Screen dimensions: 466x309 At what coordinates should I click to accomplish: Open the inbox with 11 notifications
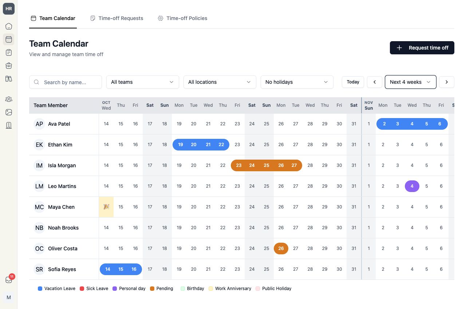[x=9, y=280]
